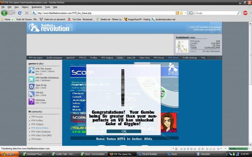Open the Bookmarks menu
The width and height of the screenshot is (252, 157).
coord(37,7)
